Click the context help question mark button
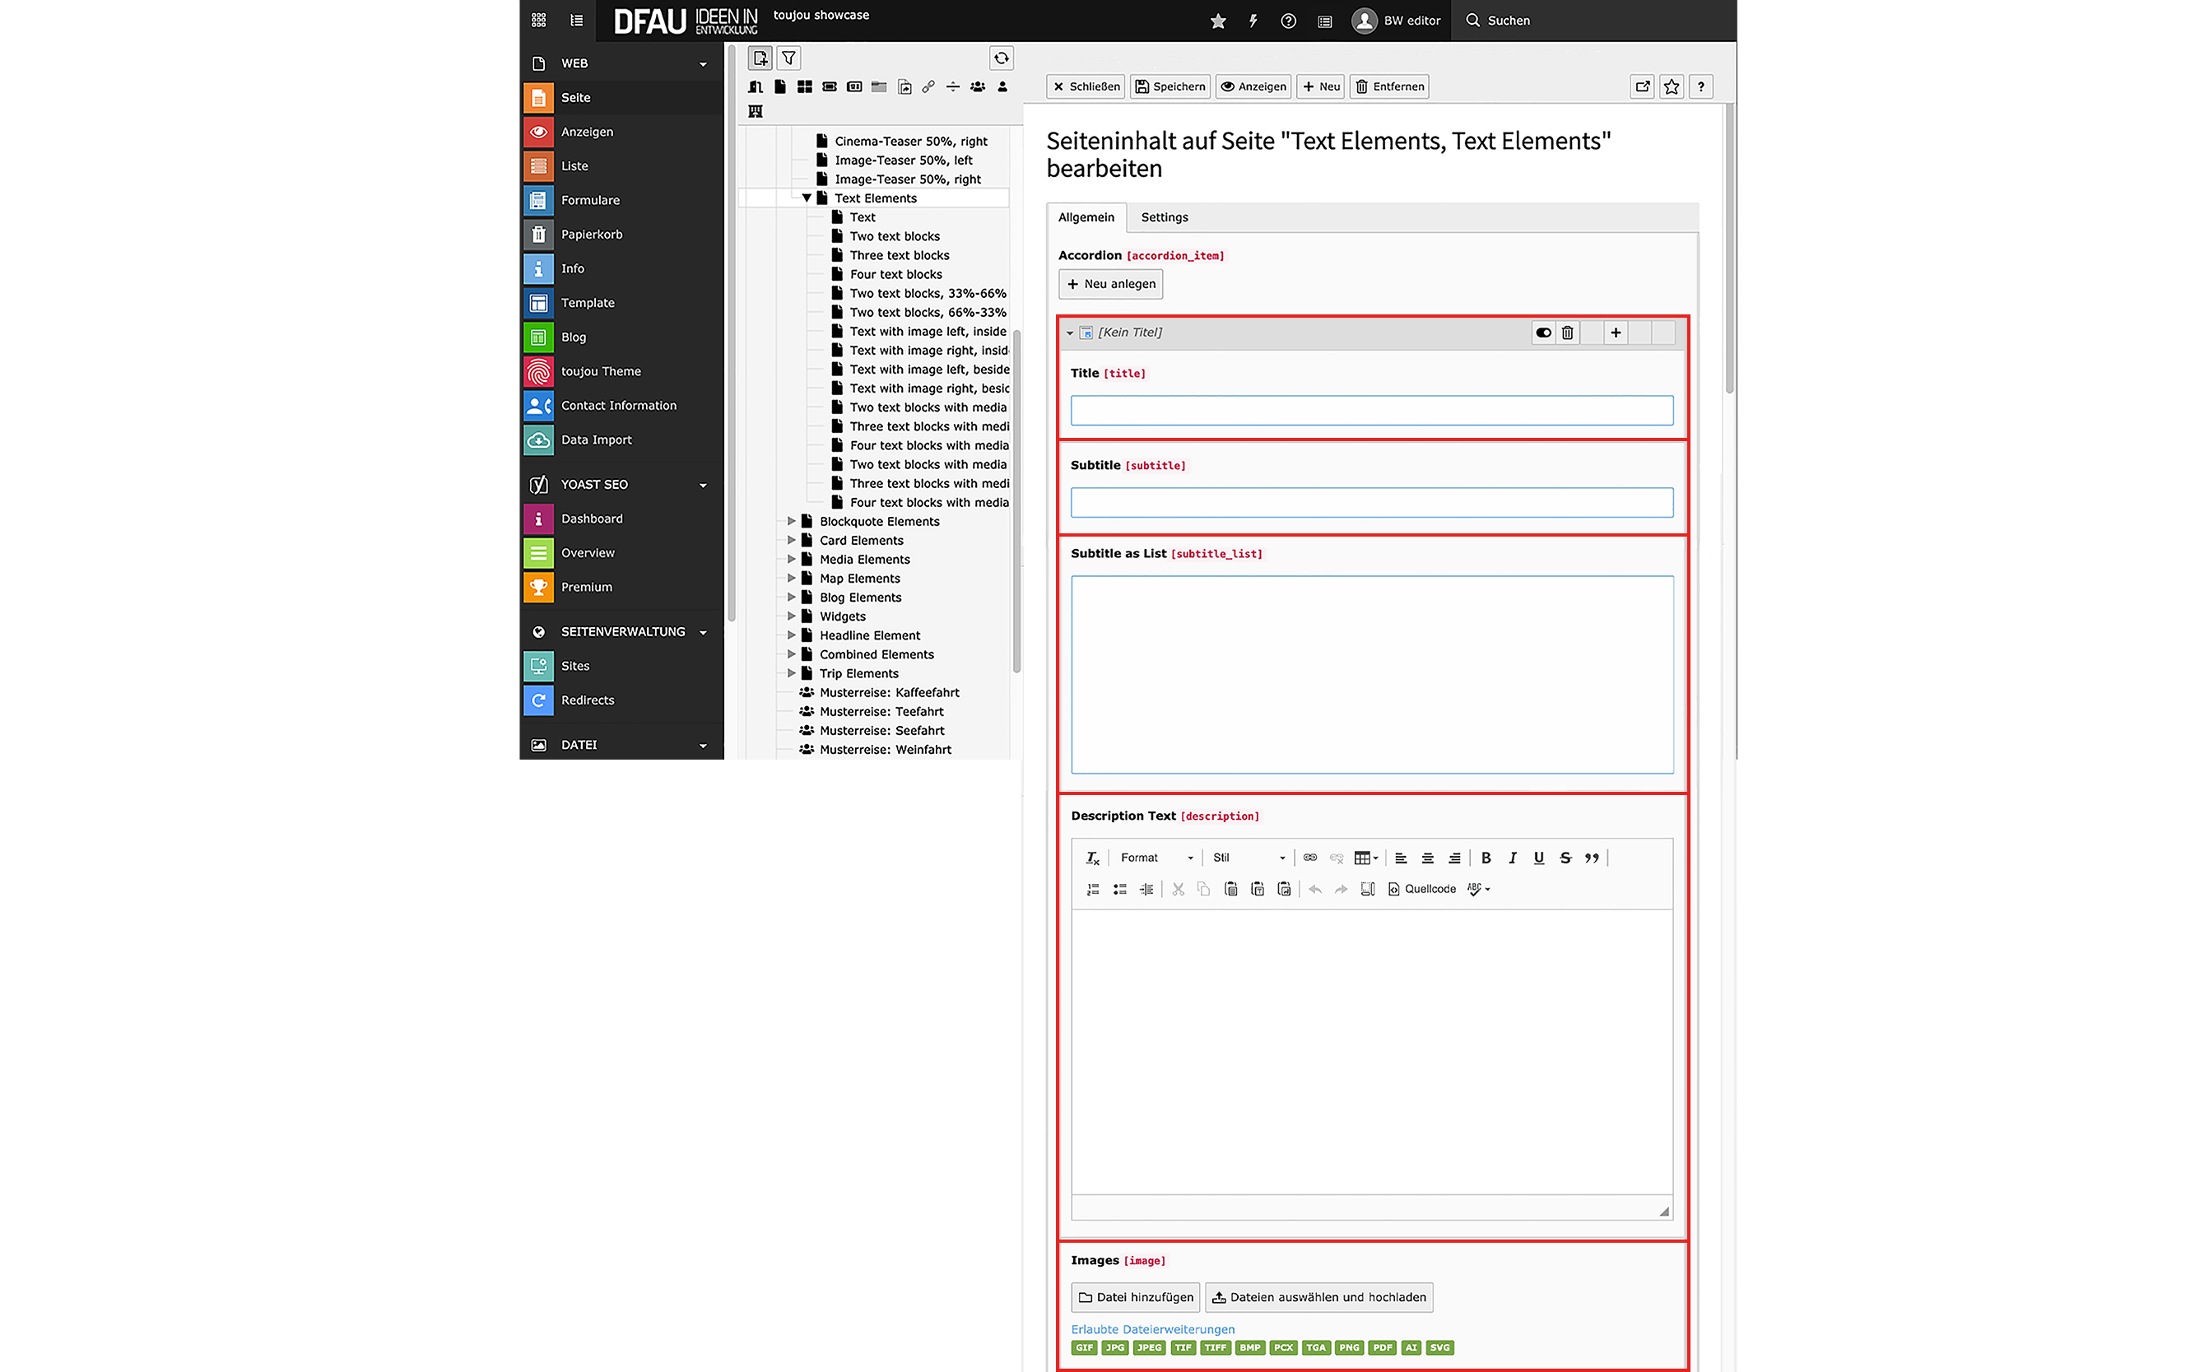Image resolution: width=2195 pixels, height=1372 pixels. (x=1700, y=86)
